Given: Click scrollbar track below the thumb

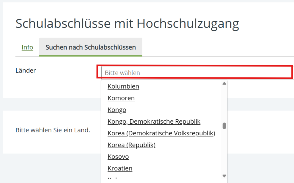Looking at the screenshot, I should coord(225,152).
